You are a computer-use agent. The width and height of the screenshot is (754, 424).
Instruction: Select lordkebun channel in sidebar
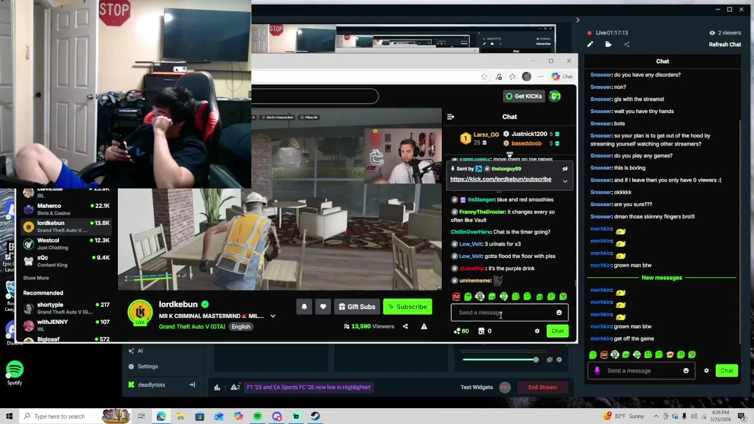tap(65, 226)
